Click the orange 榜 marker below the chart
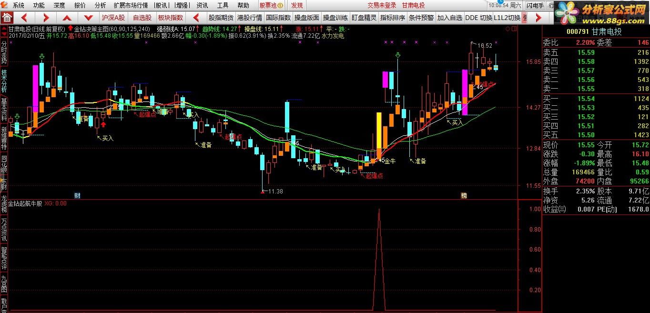 tap(464, 195)
